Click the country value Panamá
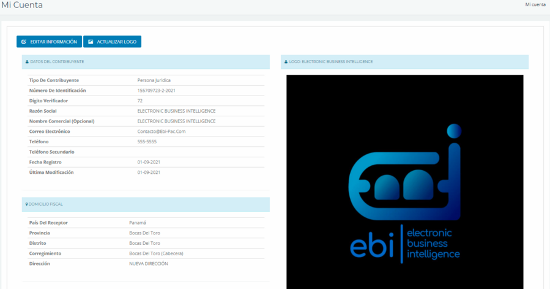The width and height of the screenshot is (550, 289). point(138,223)
